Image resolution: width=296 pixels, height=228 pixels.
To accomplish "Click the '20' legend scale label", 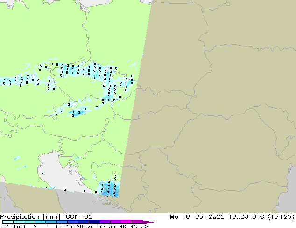I will coord(80,226).
